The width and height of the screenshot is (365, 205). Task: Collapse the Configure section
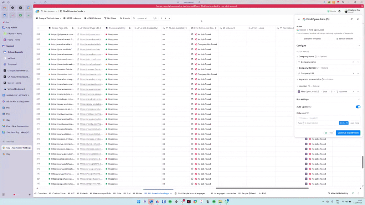(x=359, y=46)
